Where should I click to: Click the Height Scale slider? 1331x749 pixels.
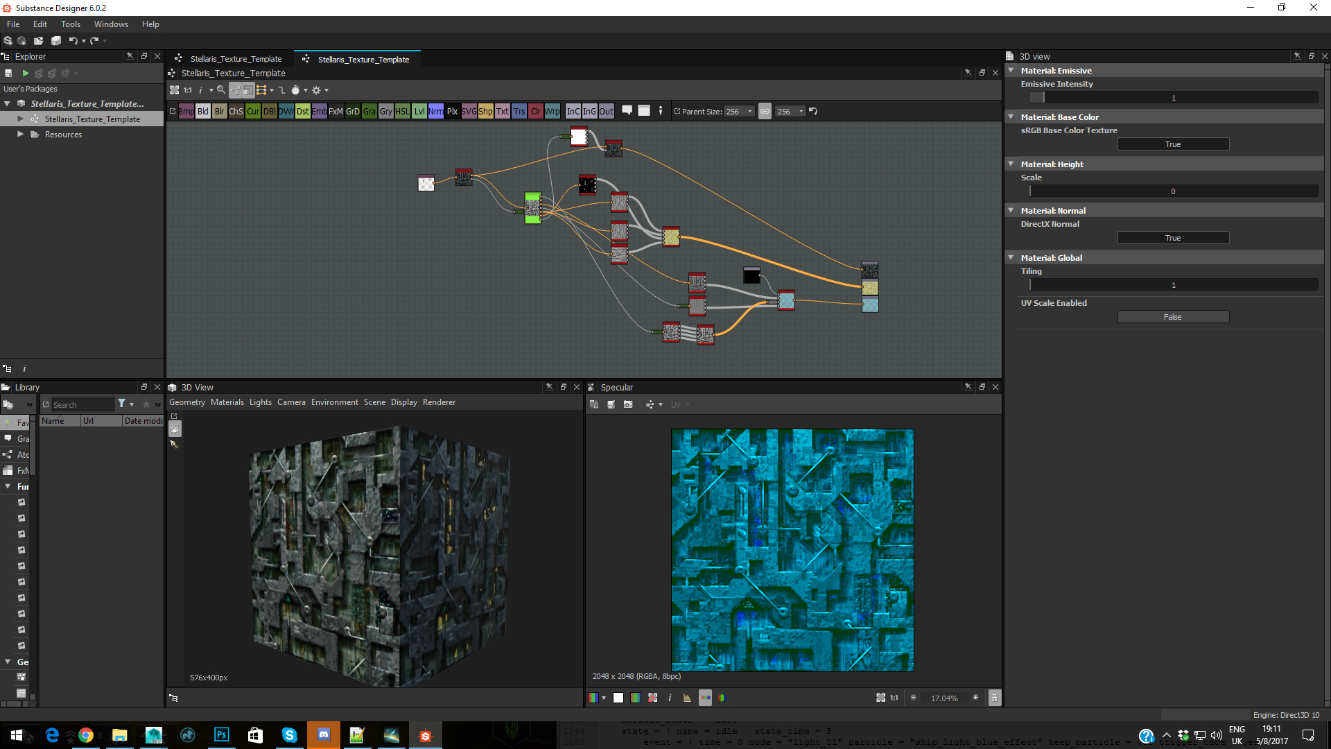coord(1173,191)
